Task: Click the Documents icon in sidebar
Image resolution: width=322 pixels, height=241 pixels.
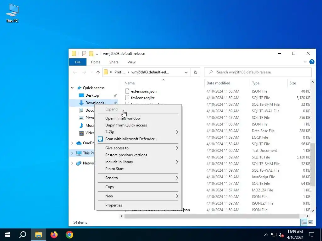Action: (x=81, y=110)
